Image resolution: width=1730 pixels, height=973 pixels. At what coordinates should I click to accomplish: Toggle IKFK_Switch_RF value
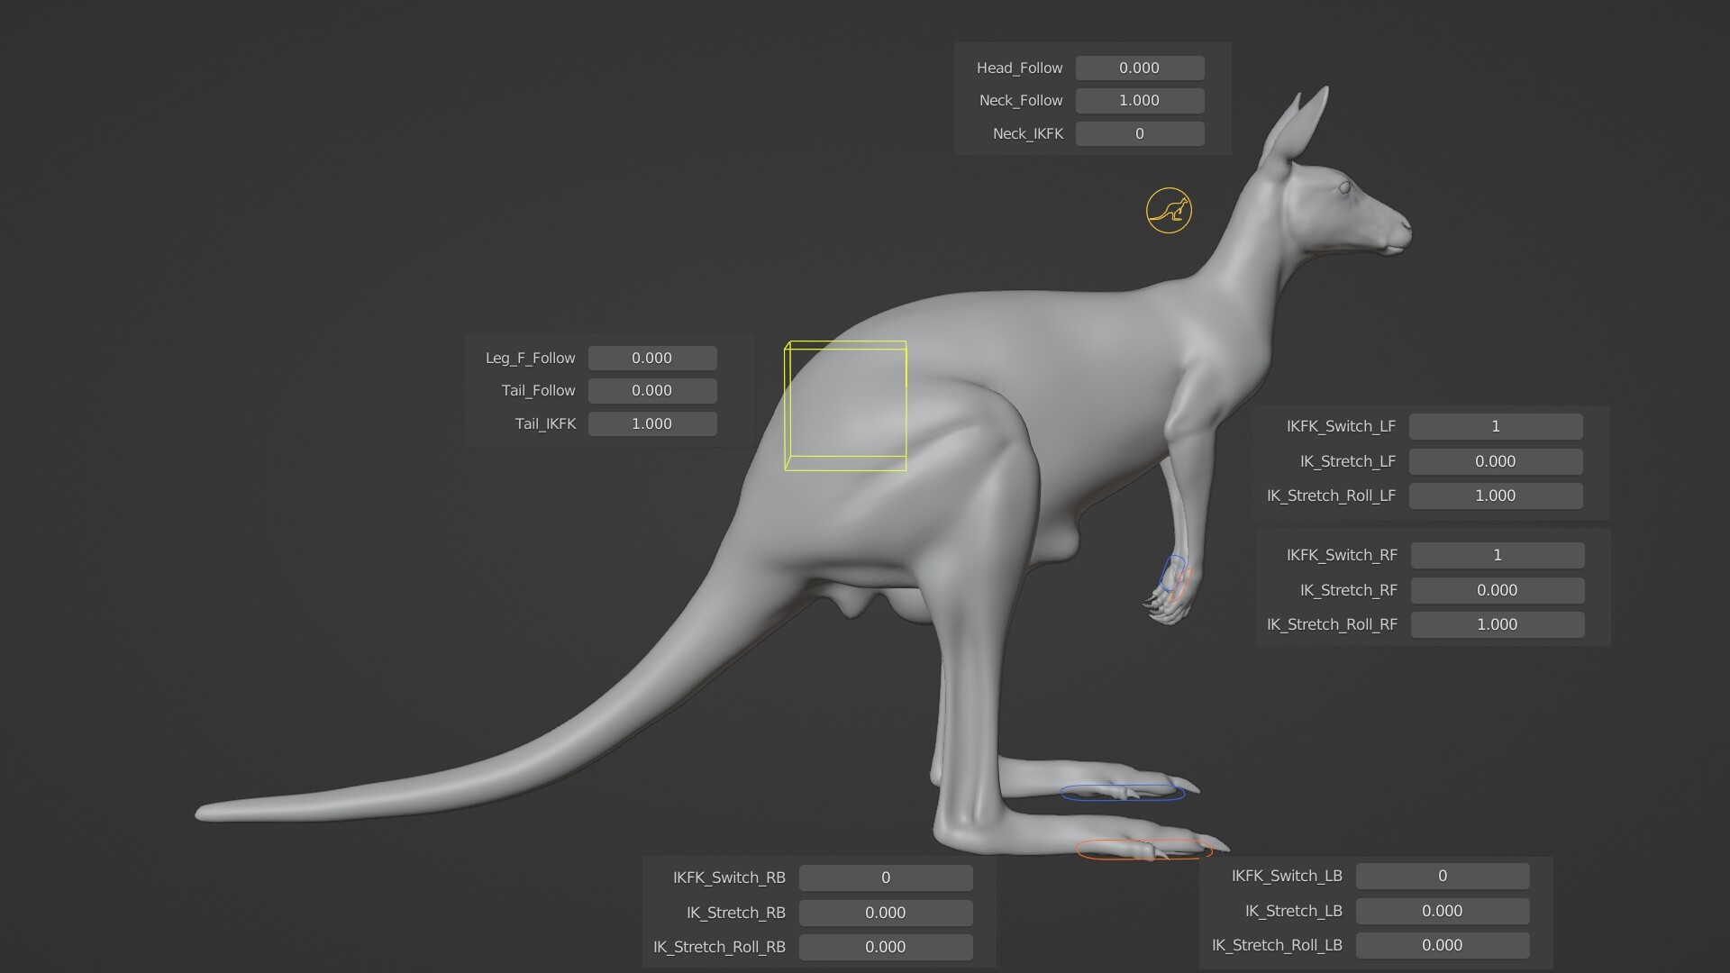pyautogui.click(x=1498, y=555)
